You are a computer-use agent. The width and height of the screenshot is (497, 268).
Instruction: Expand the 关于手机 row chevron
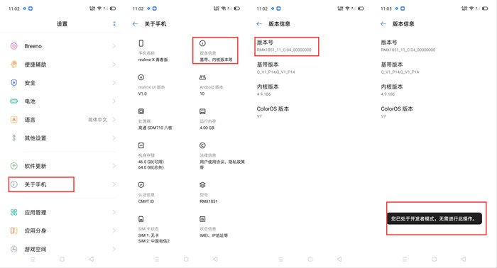(114, 184)
